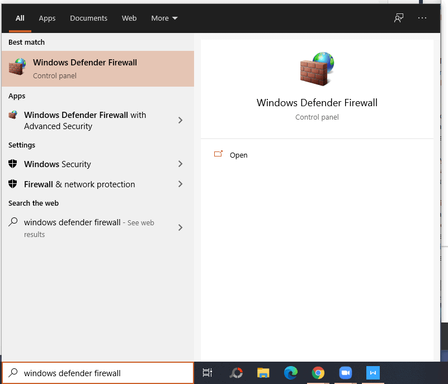Switch to the Apps tab
448x384 pixels.
coord(47,18)
